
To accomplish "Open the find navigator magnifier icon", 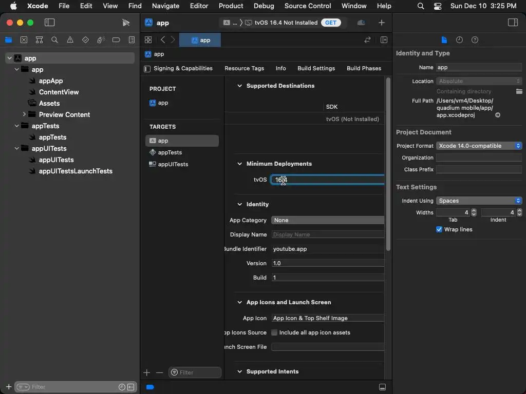I will (x=54, y=40).
